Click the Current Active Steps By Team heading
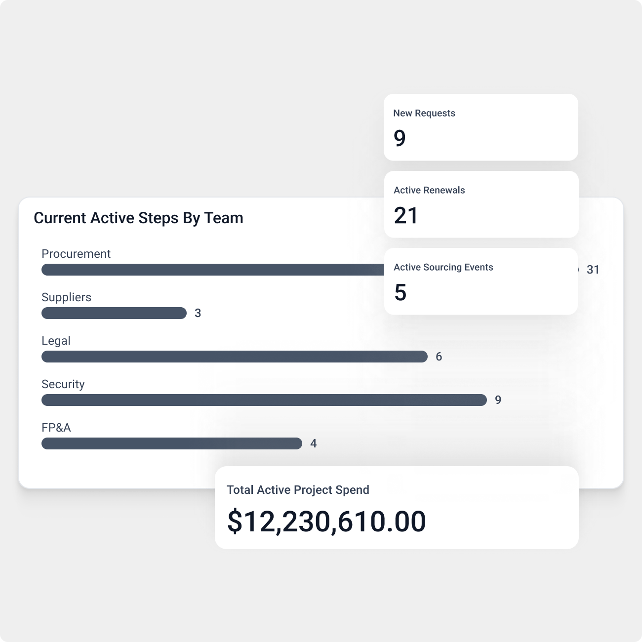The height and width of the screenshot is (642, 642). pyautogui.click(x=138, y=218)
